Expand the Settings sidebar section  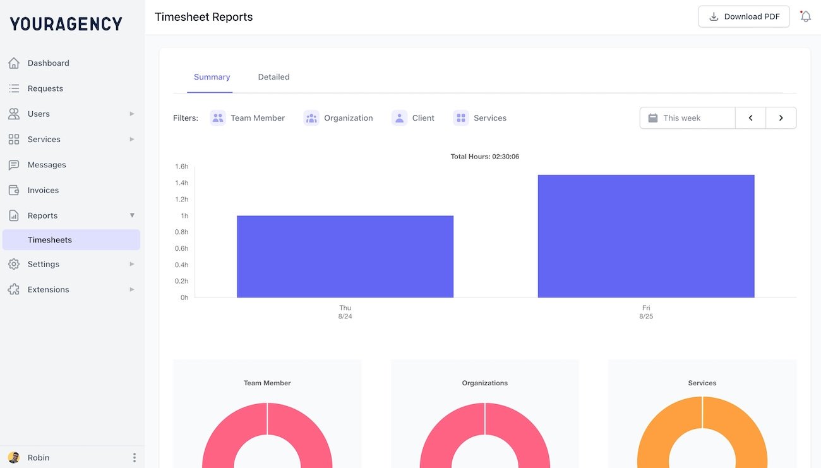click(x=132, y=264)
